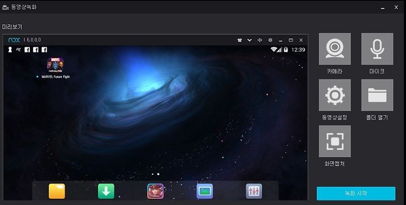Select the first home page indicator dot

(x=152, y=174)
